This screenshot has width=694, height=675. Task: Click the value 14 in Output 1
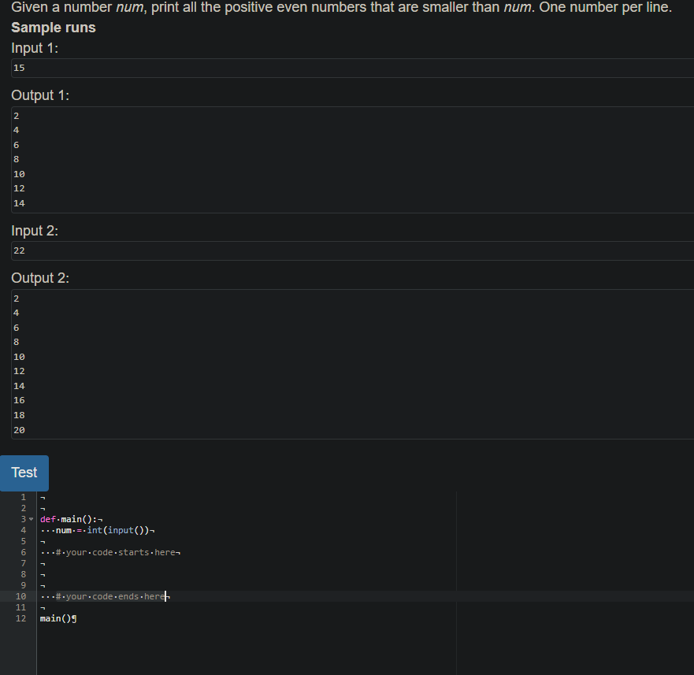pyautogui.click(x=19, y=203)
